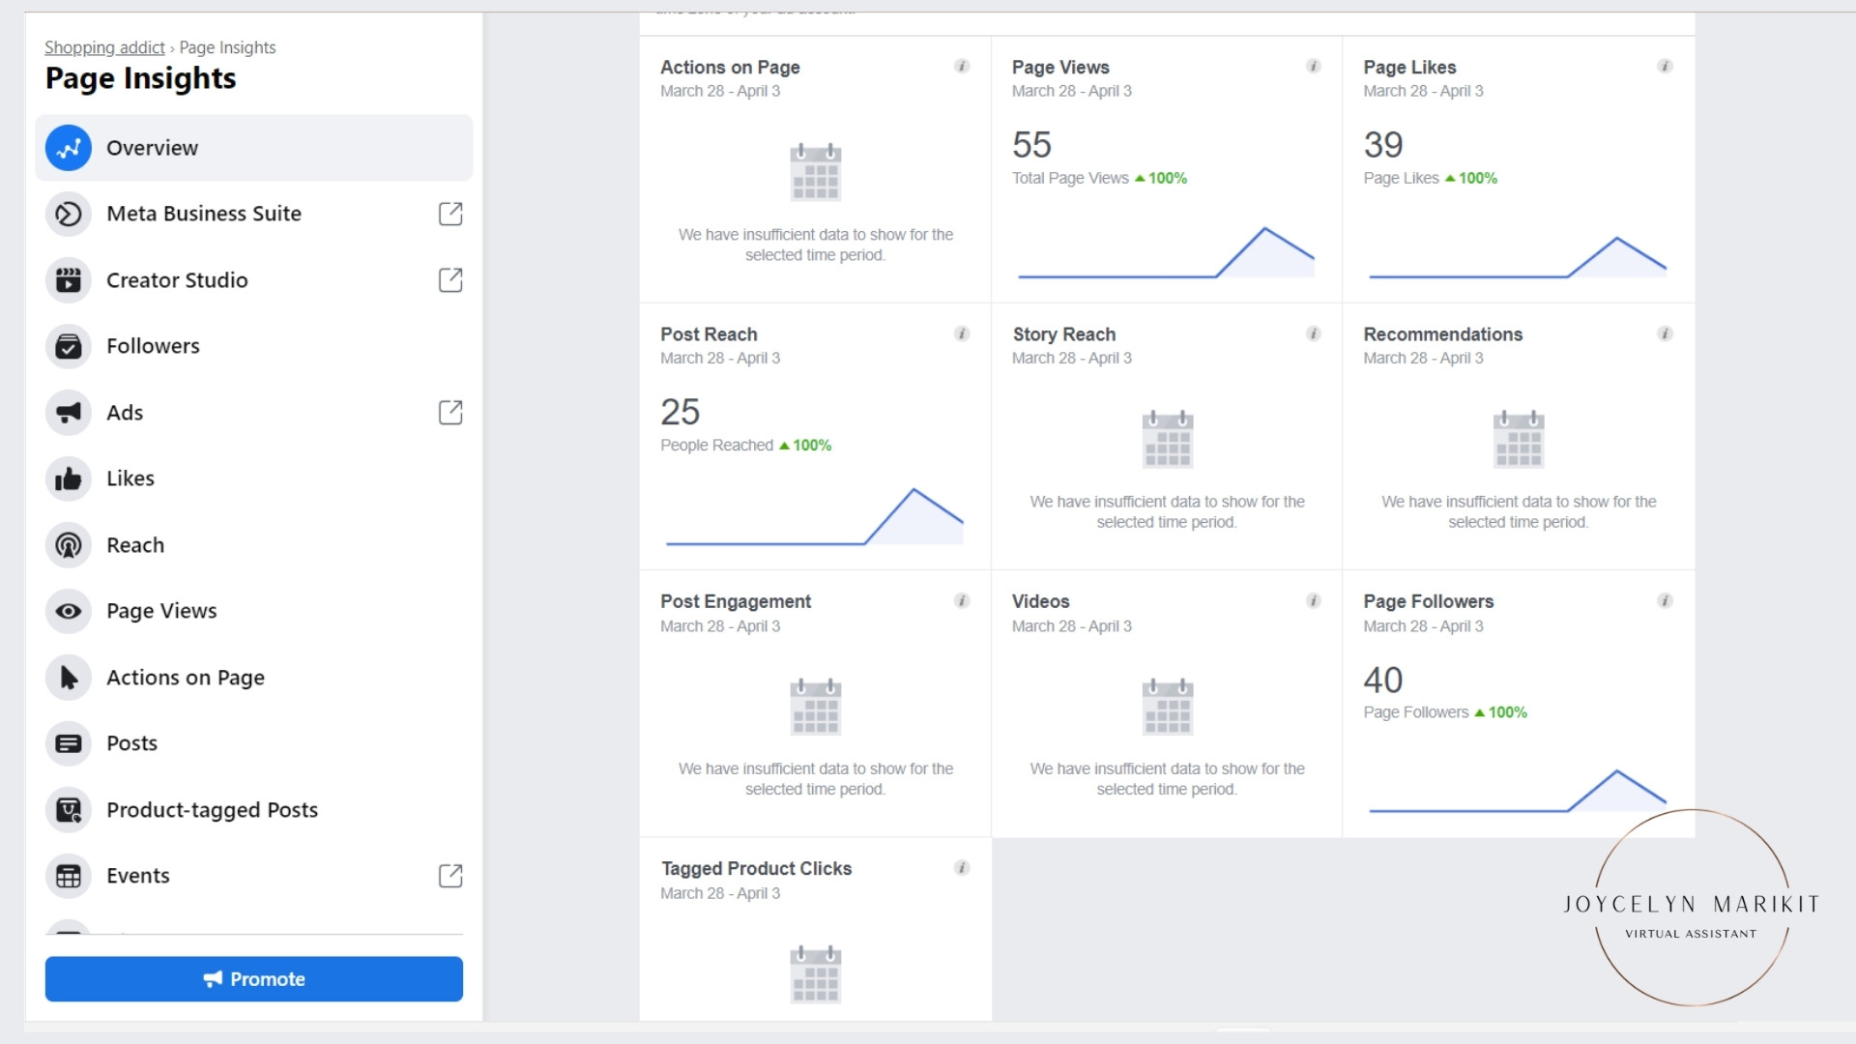Click the Overview chart icon in sidebar

coord(68,148)
